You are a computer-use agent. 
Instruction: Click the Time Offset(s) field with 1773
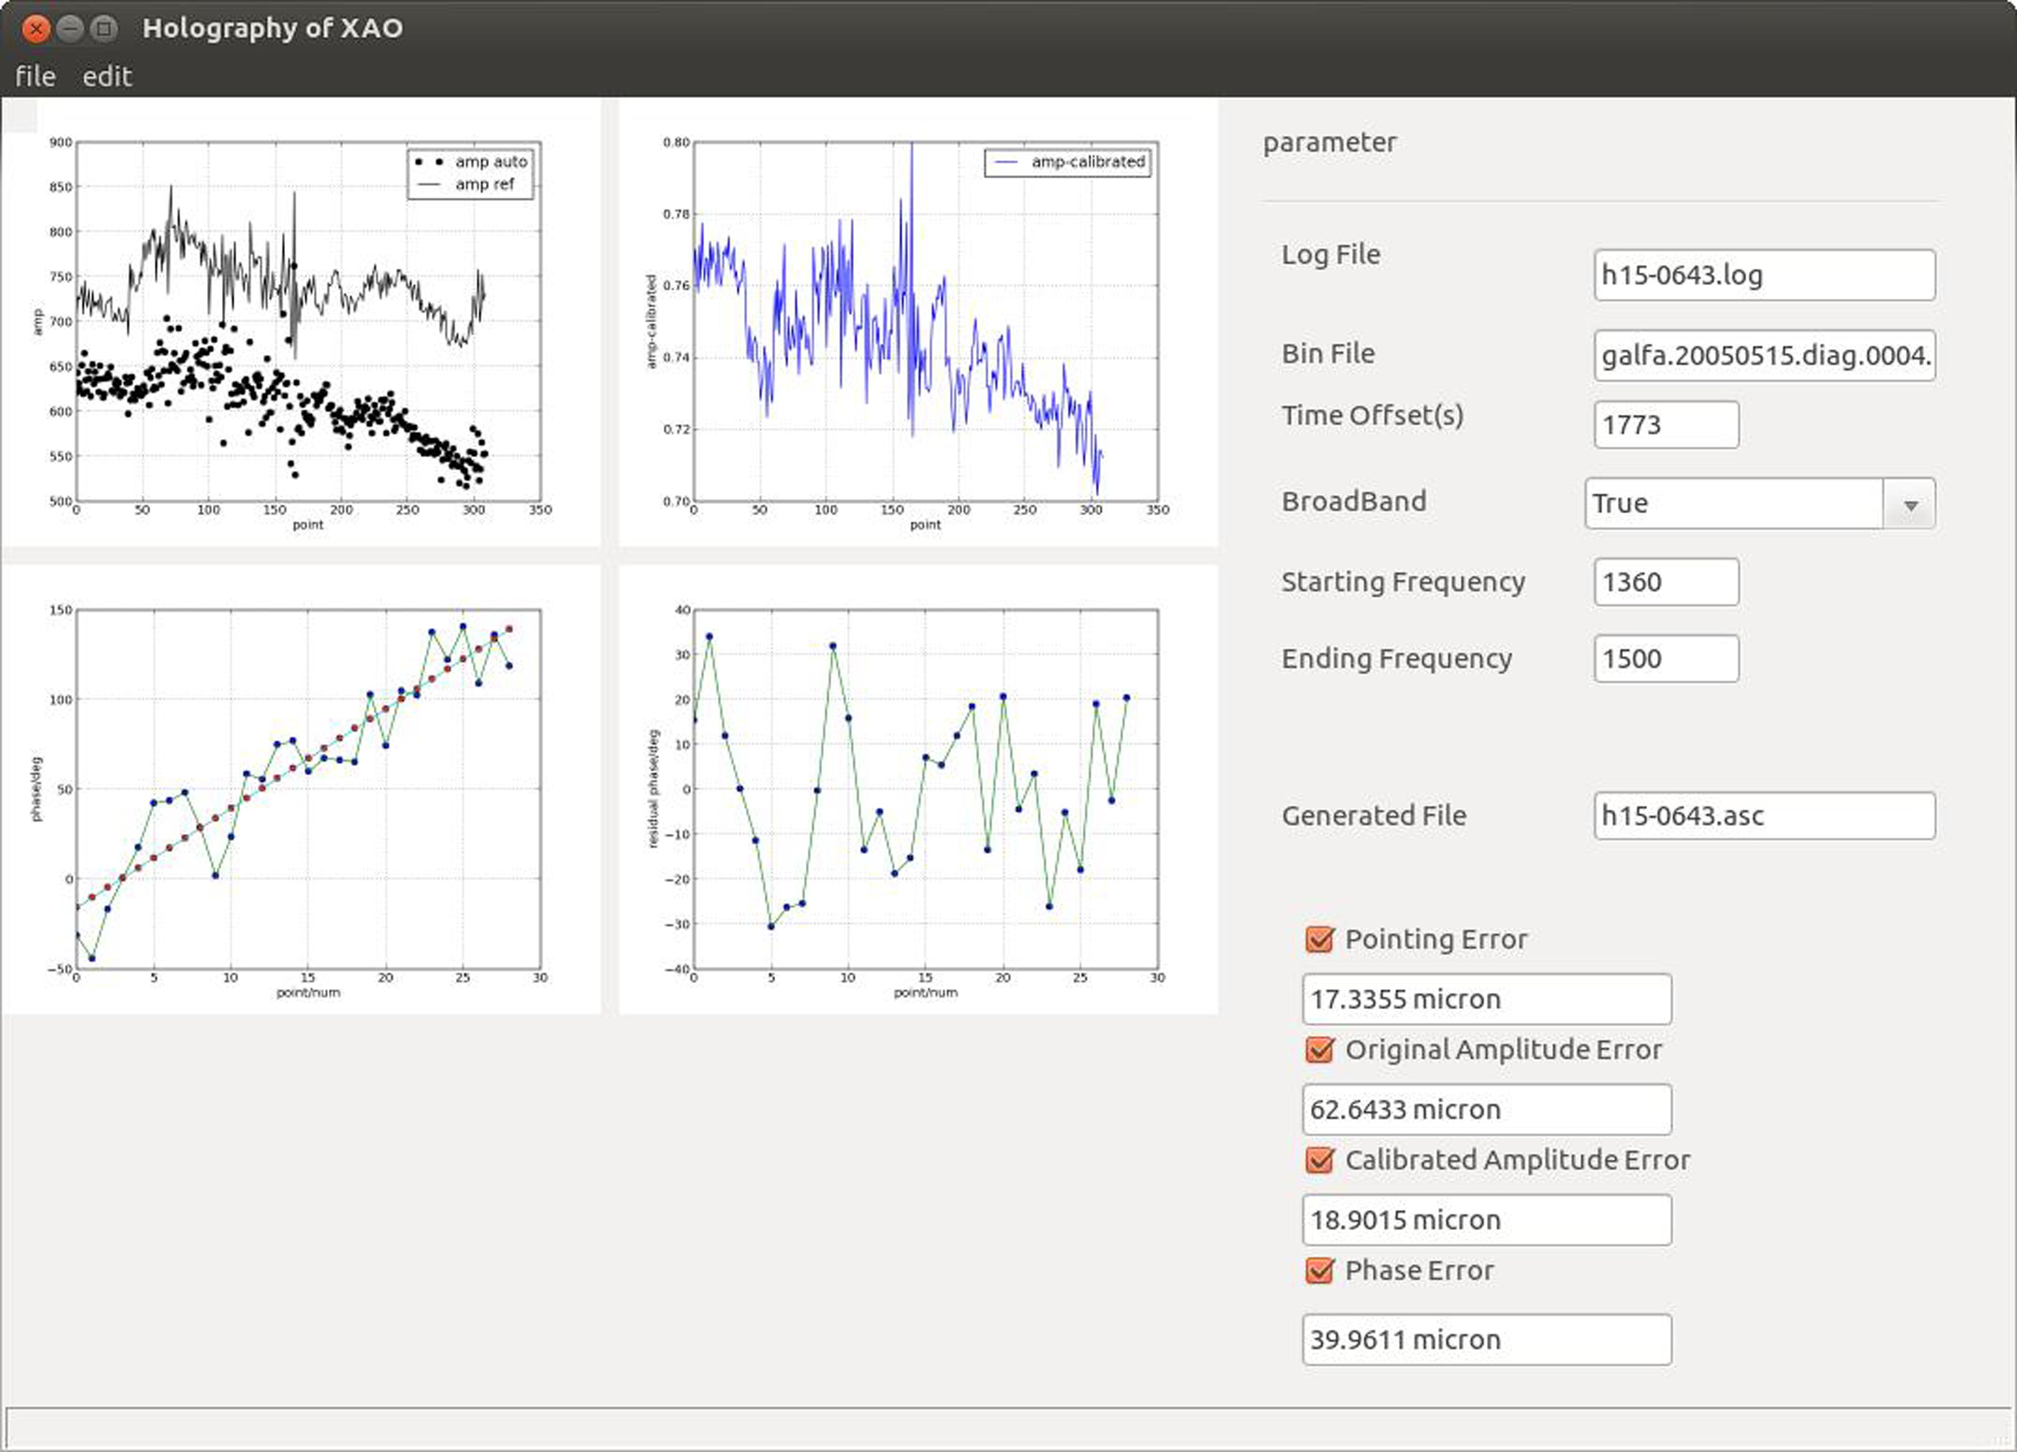click(x=1666, y=425)
